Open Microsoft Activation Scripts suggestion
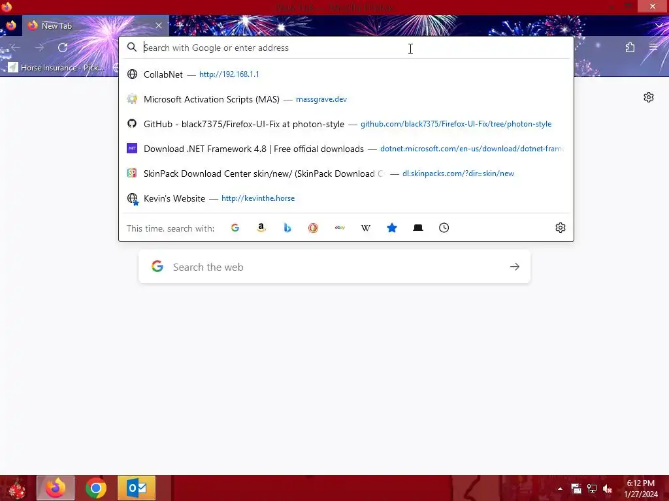 pos(346,99)
